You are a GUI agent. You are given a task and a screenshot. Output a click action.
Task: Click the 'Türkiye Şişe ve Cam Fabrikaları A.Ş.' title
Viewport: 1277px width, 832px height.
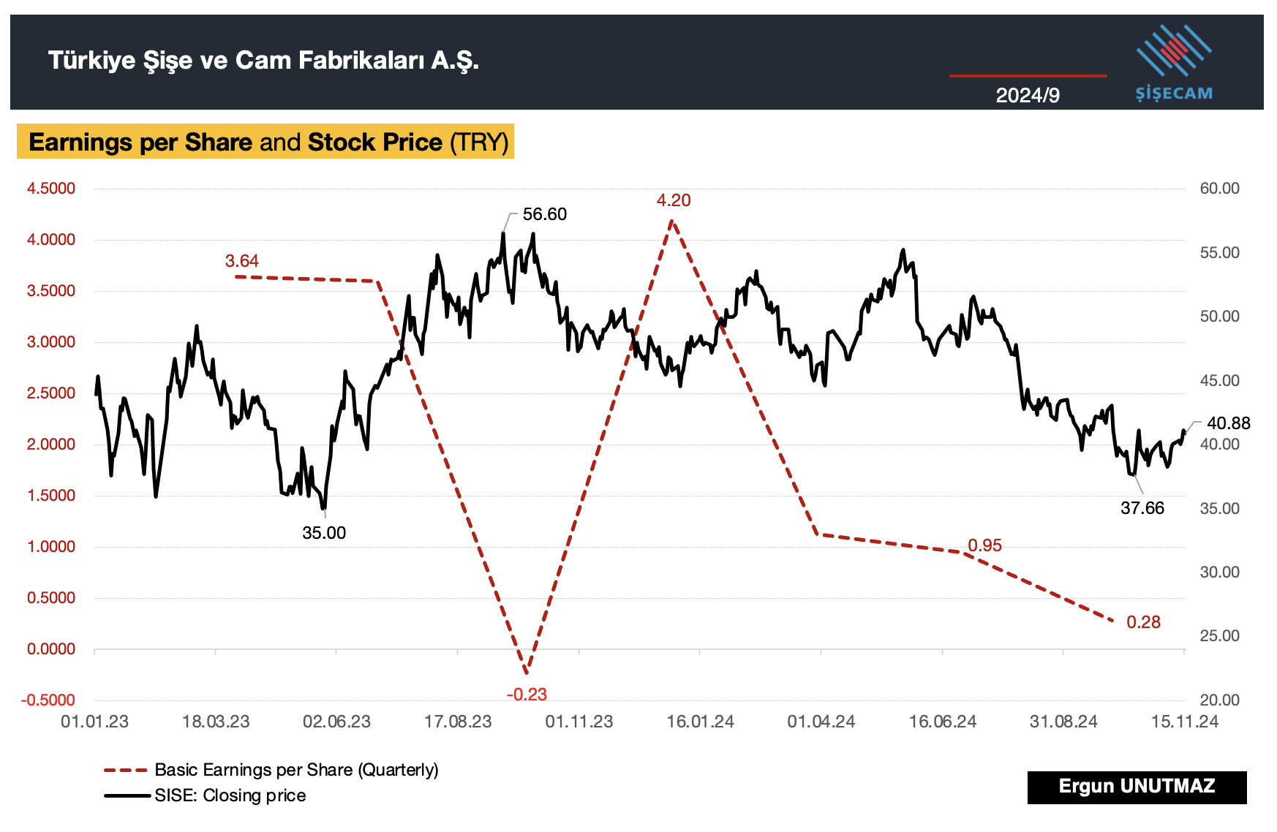tap(263, 60)
